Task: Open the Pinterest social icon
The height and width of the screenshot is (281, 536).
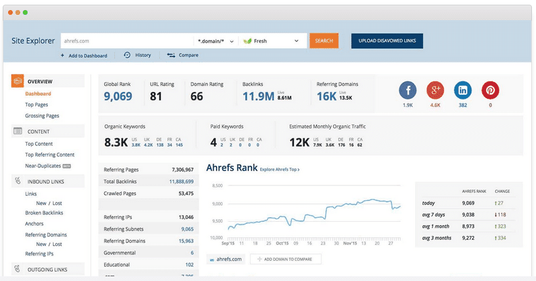Action: [490, 90]
